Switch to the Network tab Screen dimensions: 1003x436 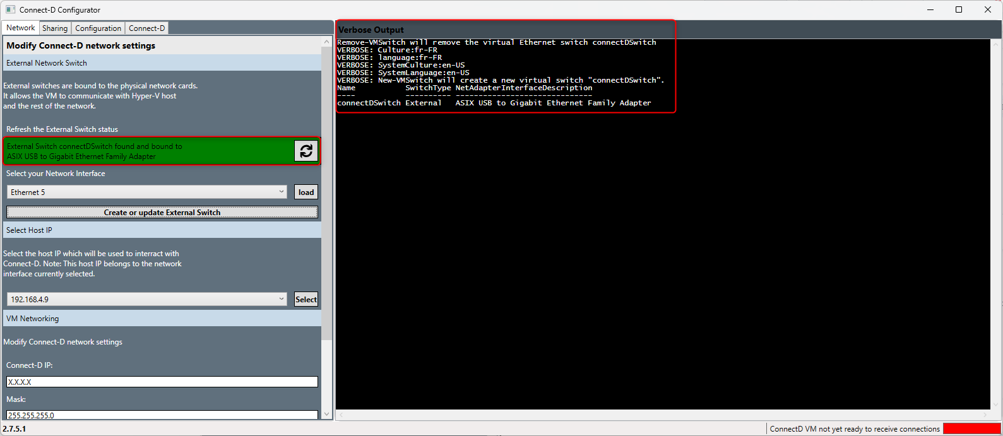pyautogui.click(x=20, y=28)
